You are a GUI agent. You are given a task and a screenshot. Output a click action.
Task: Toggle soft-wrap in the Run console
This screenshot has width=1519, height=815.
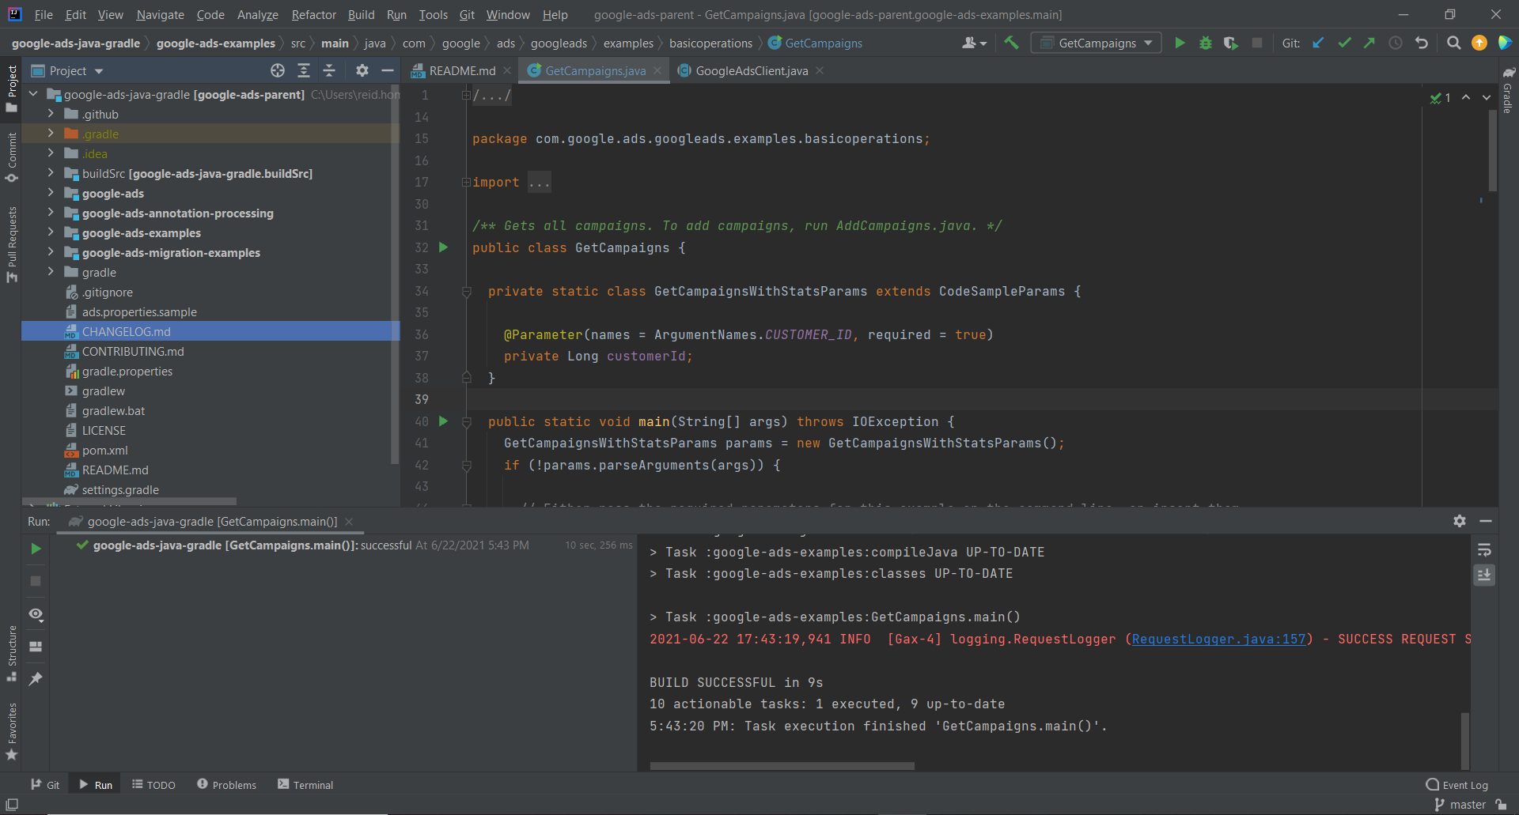pos(1484,550)
